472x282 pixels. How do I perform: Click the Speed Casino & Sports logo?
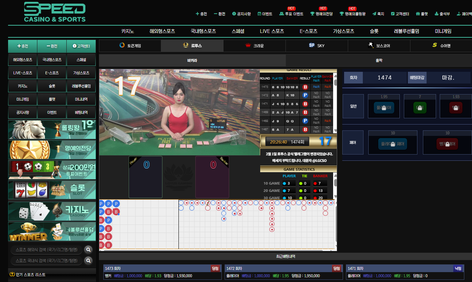(x=55, y=12)
